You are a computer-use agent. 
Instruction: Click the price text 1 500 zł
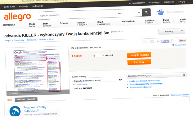(x=77, y=56)
